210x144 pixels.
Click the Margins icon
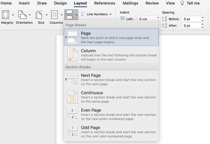6,15
